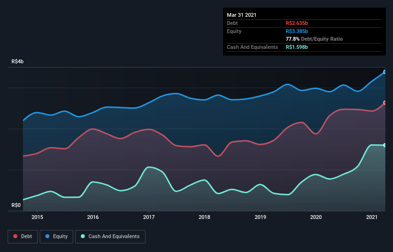Click the 2021 x-axis label
393x252 pixels.
372,217
